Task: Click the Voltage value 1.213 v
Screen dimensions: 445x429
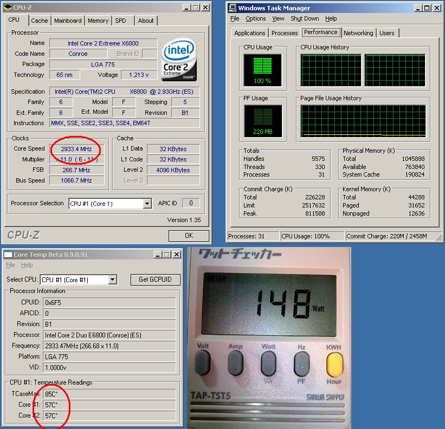Action: click(139, 75)
